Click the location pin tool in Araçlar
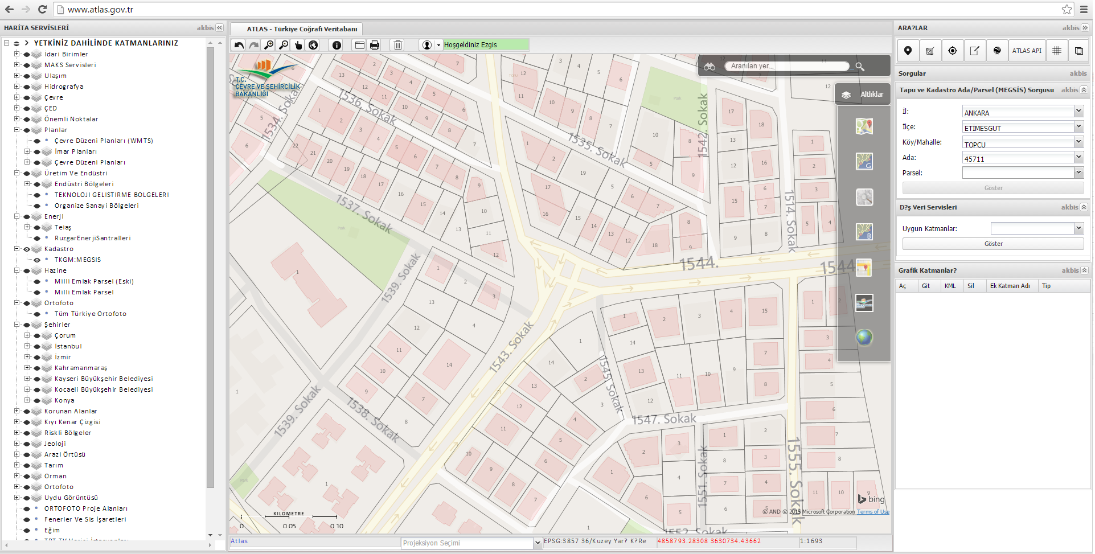 click(908, 51)
